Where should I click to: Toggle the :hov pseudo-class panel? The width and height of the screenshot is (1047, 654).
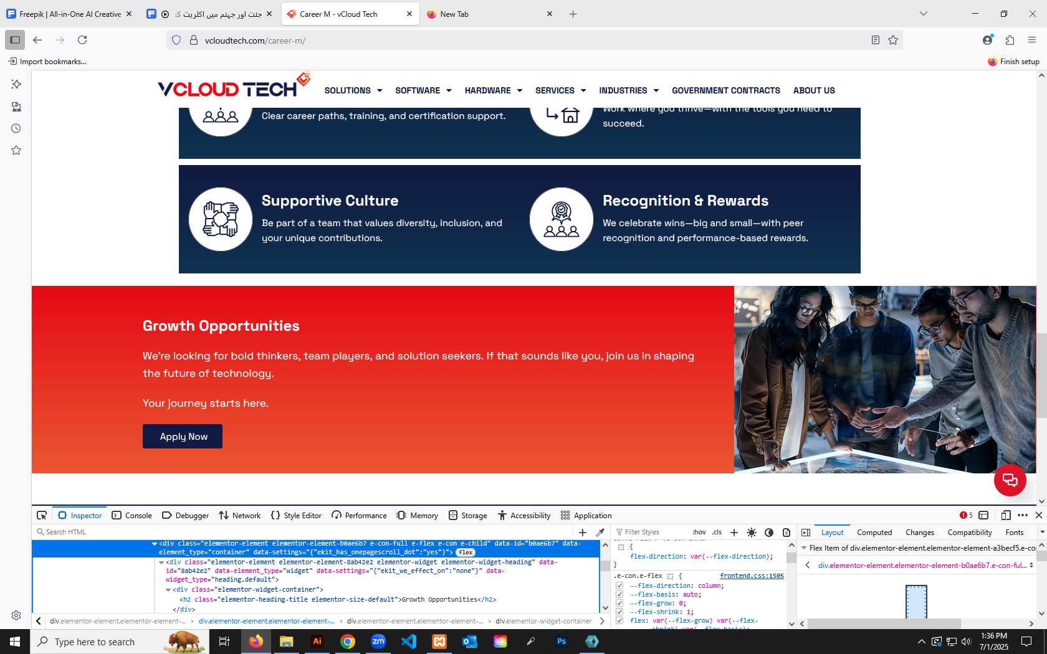point(699,532)
